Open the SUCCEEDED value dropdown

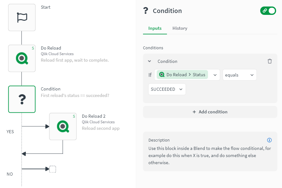coord(167,89)
